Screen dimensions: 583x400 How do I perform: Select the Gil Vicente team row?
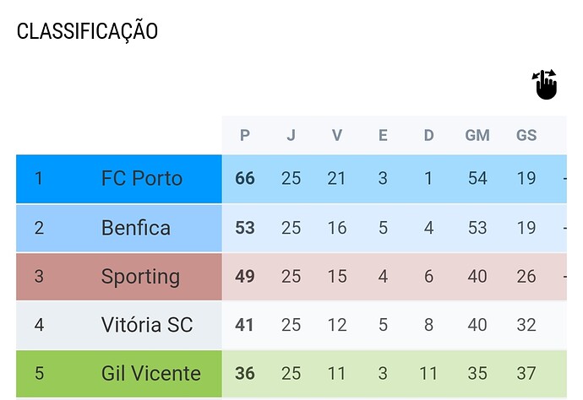pyautogui.click(x=150, y=373)
